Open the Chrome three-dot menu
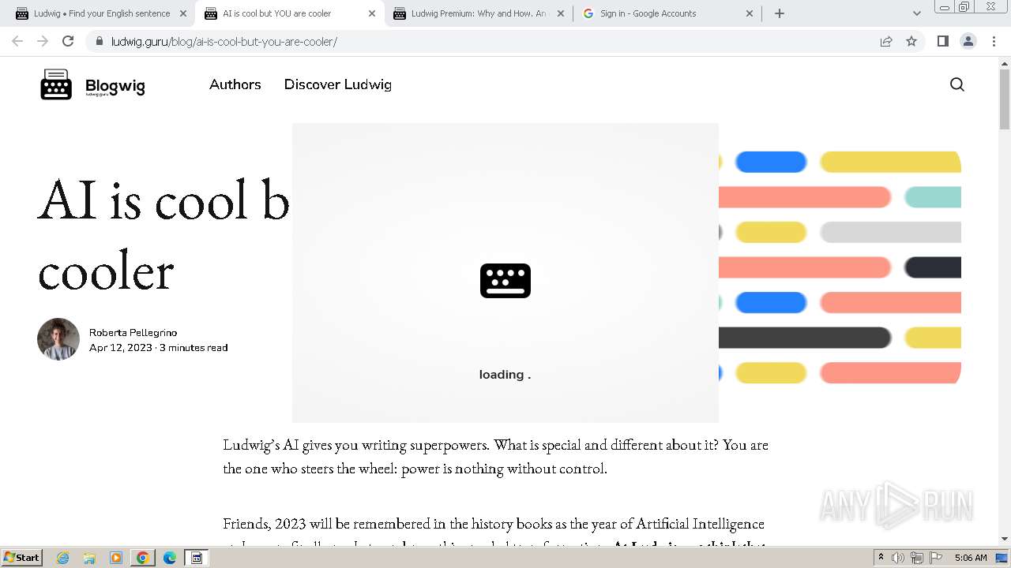 994,41
